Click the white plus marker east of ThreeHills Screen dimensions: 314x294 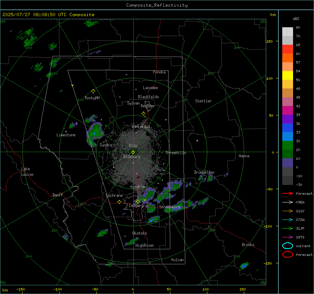[197, 141]
